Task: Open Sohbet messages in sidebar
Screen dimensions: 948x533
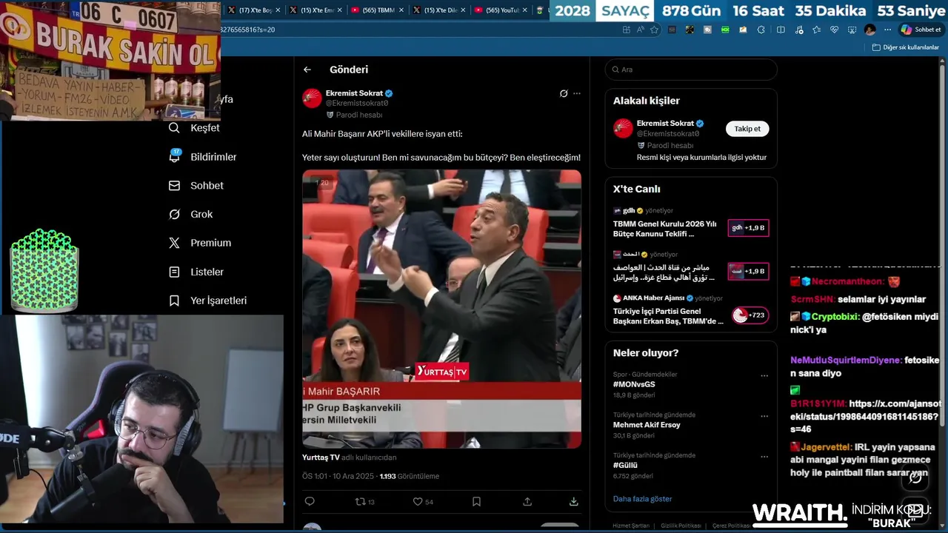Action: pos(196,186)
